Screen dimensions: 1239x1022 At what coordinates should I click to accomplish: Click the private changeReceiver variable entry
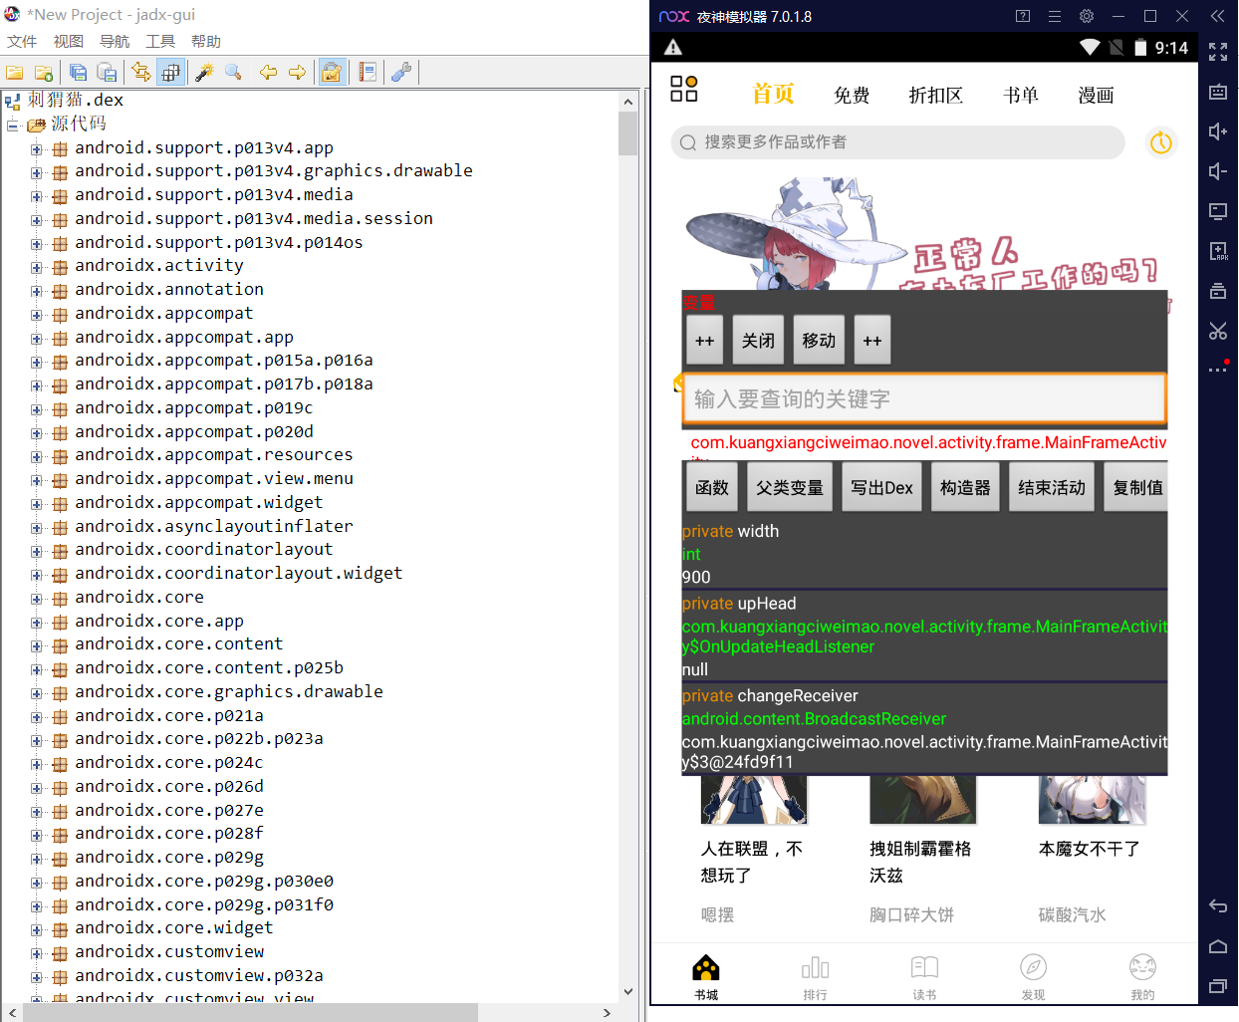pyautogui.click(x=924, y=728)
